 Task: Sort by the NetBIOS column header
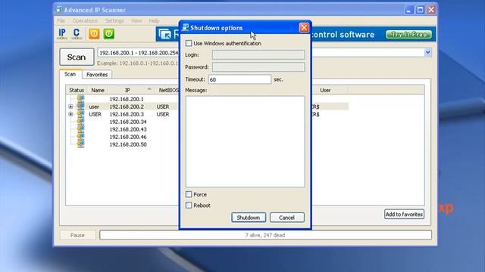[x=168, y=90]
